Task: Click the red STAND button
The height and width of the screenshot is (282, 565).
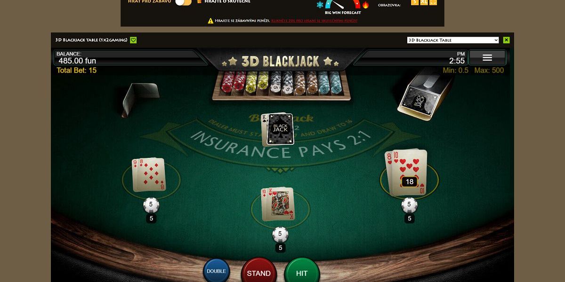Action: click(258, 272)
